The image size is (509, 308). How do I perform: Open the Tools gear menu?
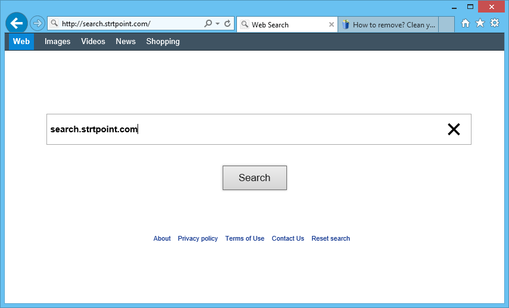(494, 23)
